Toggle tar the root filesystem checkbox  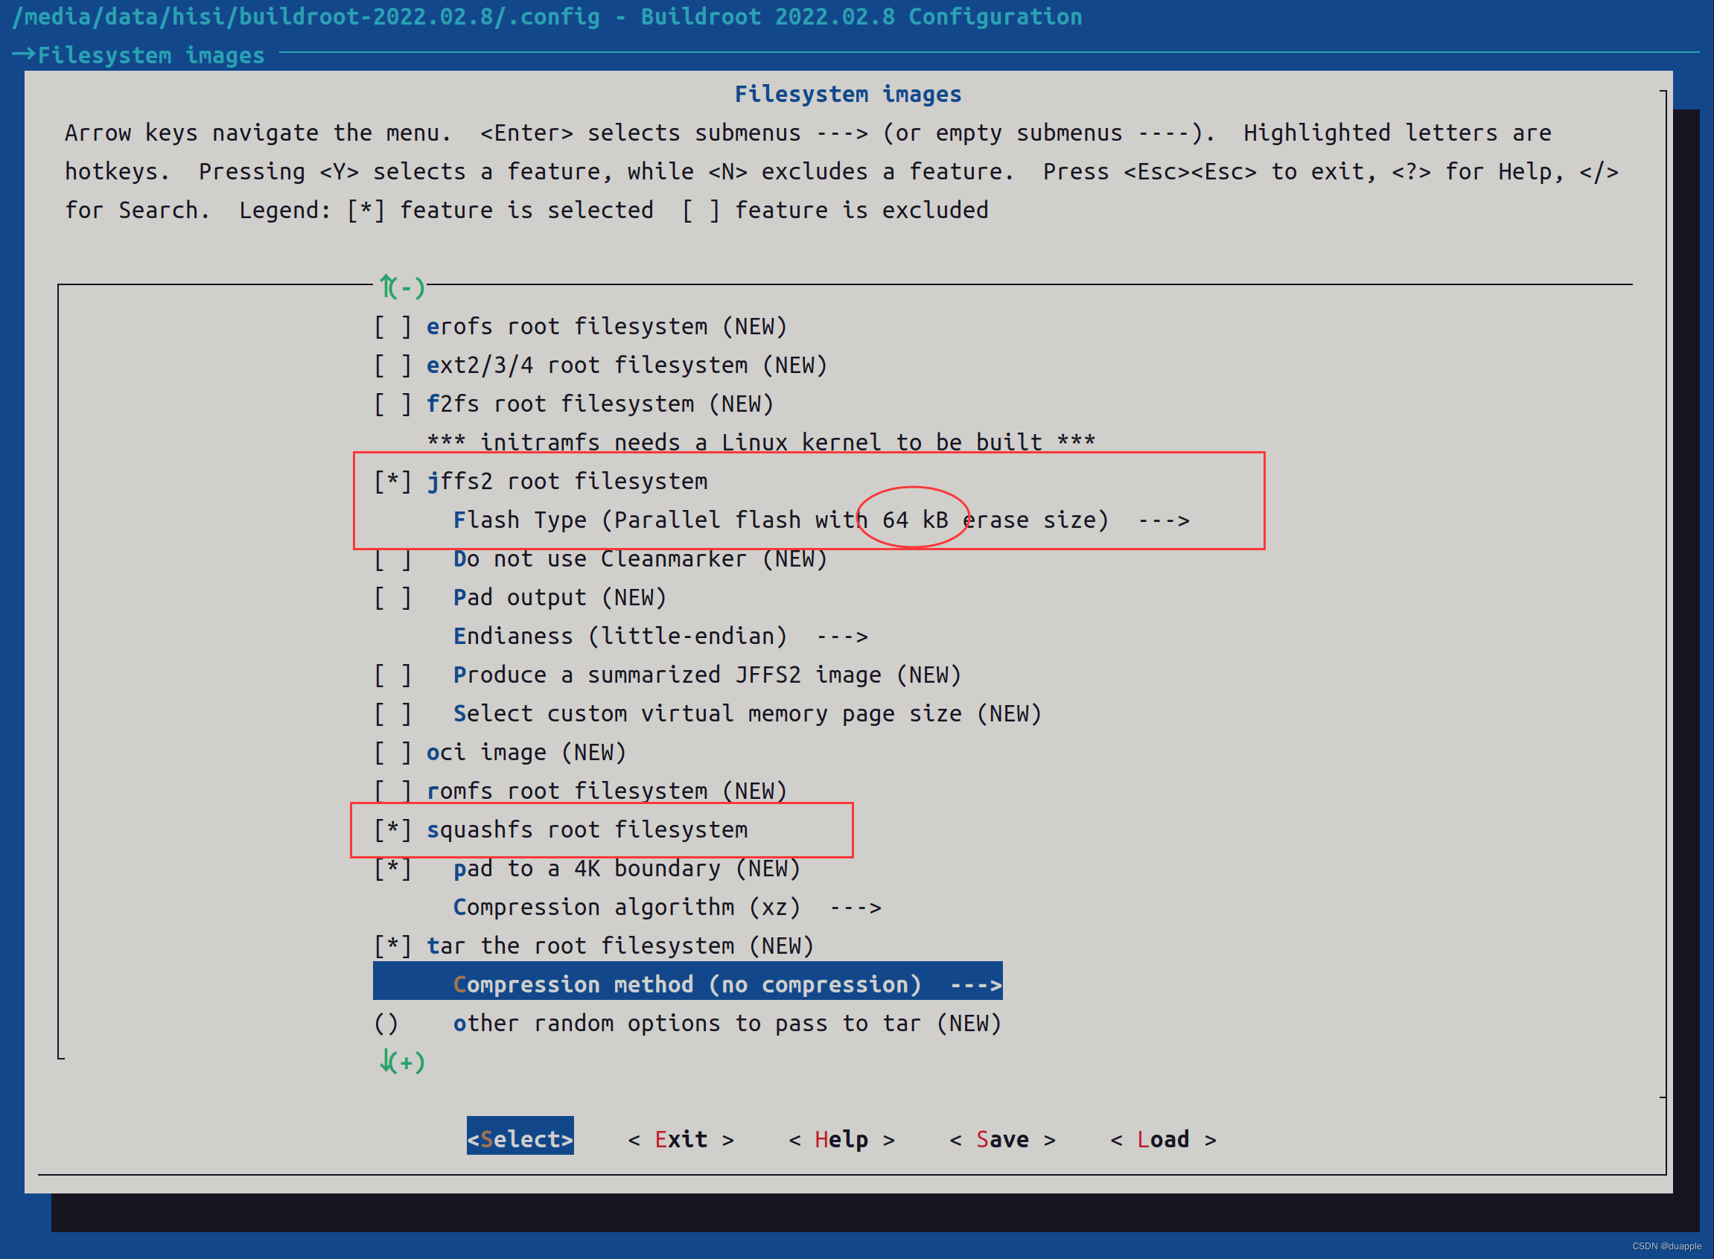coord(392,946)
